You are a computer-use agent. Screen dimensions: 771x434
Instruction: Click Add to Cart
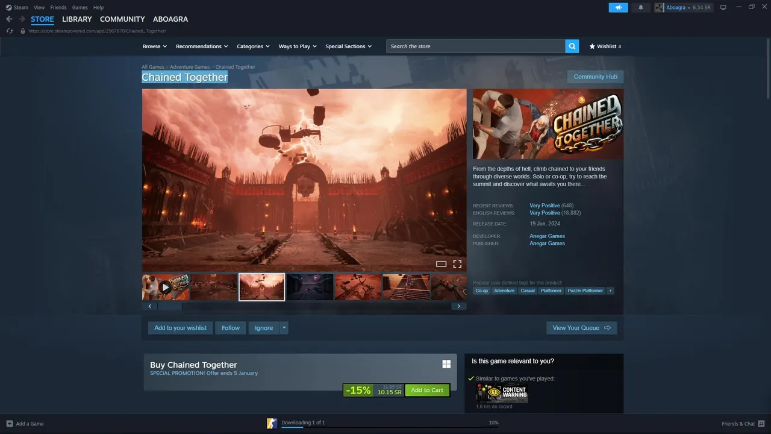point(427,390)
